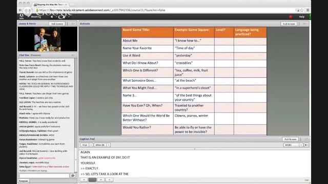The height and width of the screenshot is (184, 328).
Task: Click the 'What Someone Does...' cell
Action: 147,81
